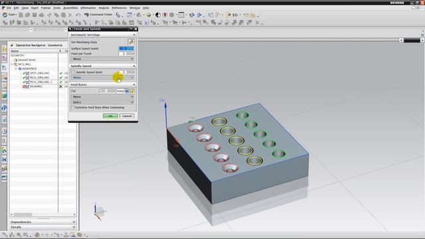Click the navigator horizontal scrollbar
The image size is (425, 239).
tap(42, 214)
